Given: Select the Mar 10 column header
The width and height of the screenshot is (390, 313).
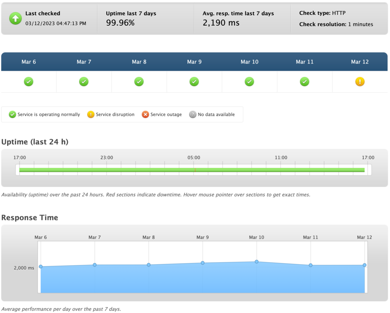Looking at the screenshot, I should tap(249, 62).
